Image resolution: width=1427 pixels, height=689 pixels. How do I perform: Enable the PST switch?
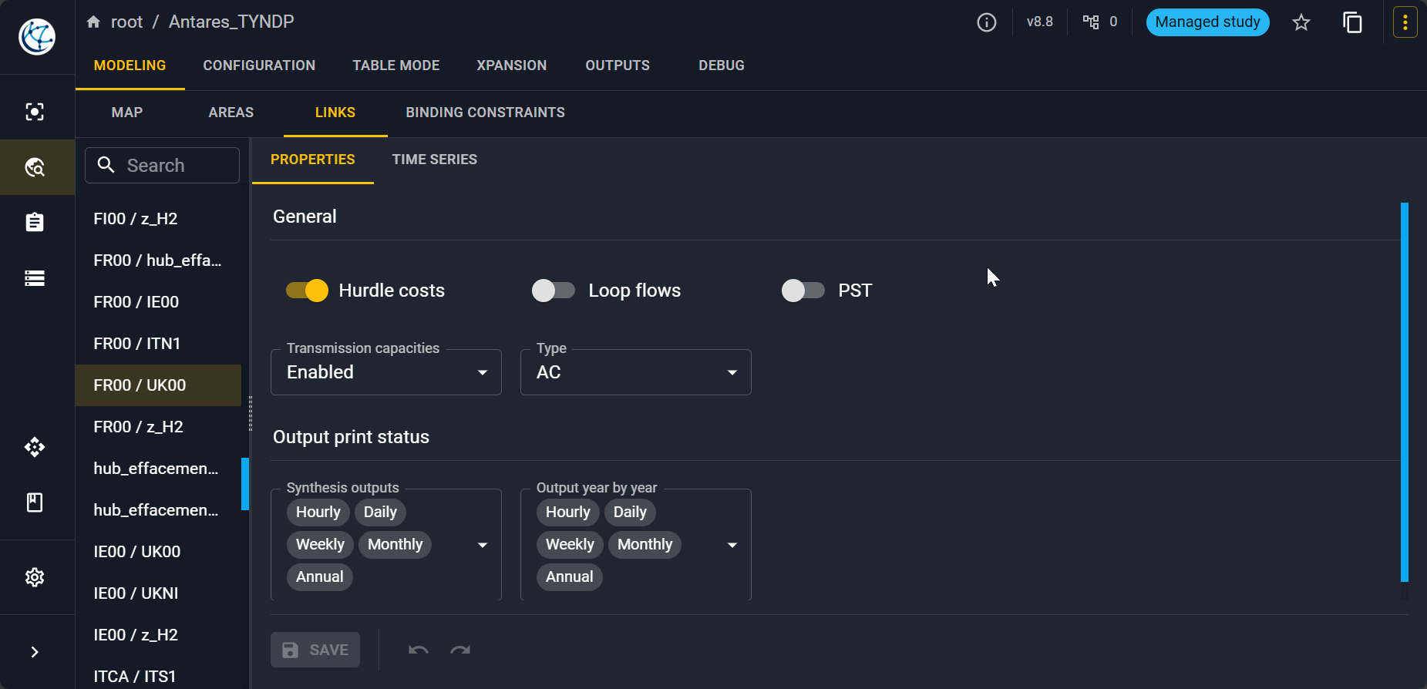pyautogui.click(x=803, y=291)
